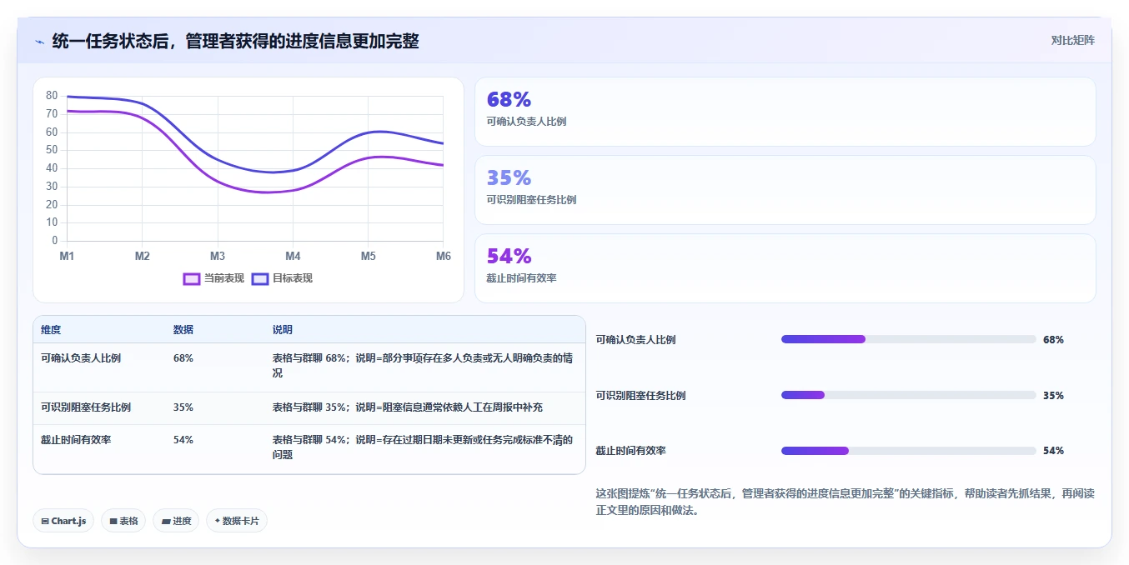Image resolution: width=1129 pixels, height=565 pixels.
Task: Click the 数据 table column header
Action: click(x=183, y=330)
